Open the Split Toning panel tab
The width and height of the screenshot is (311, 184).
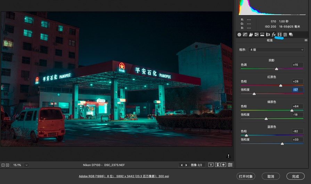[x=262, y=35]
